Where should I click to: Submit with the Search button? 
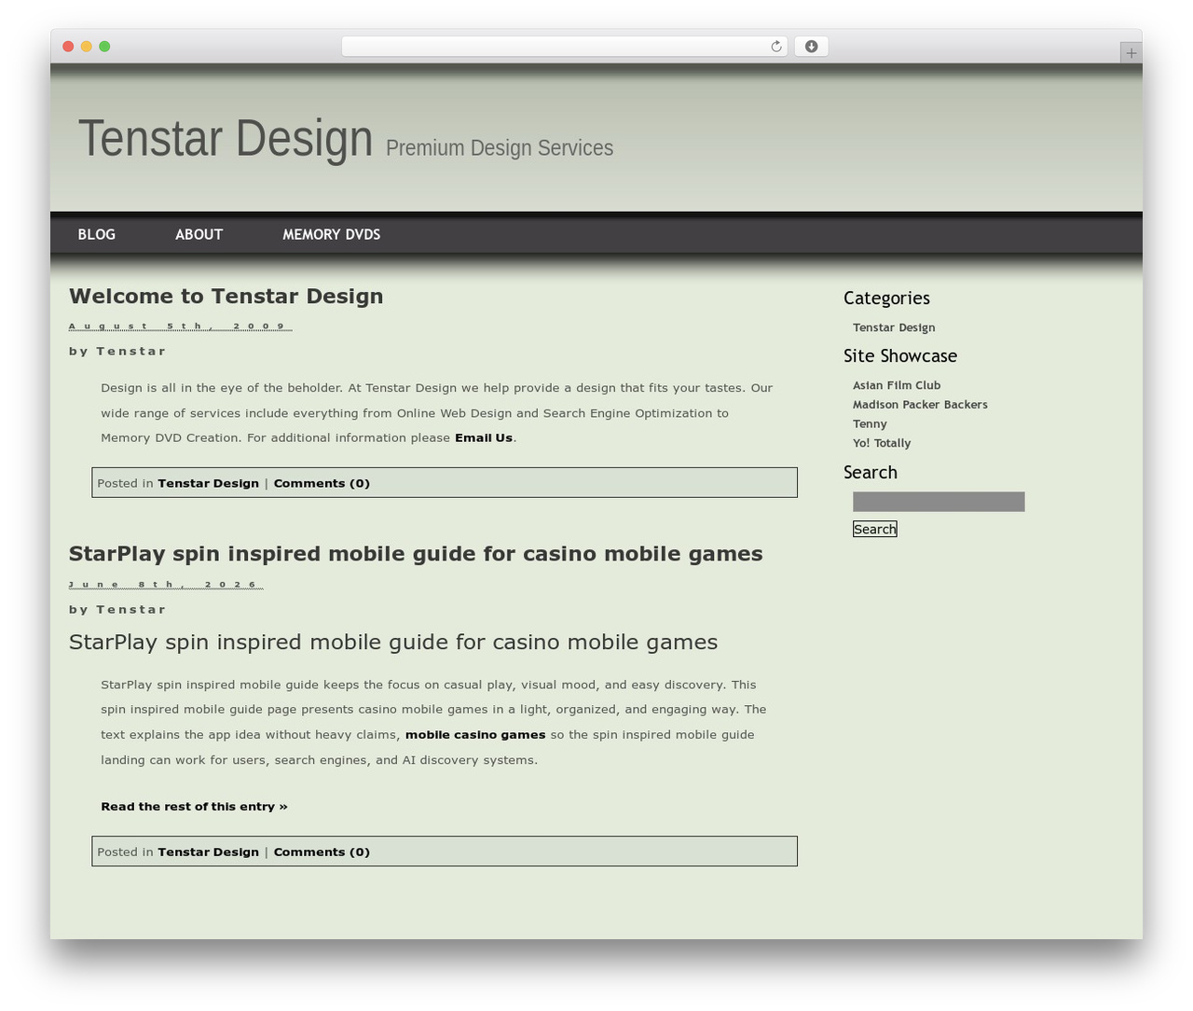[x=875, y=529]
